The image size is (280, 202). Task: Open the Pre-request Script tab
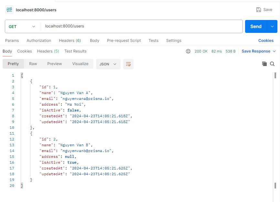tap(124, 41)
